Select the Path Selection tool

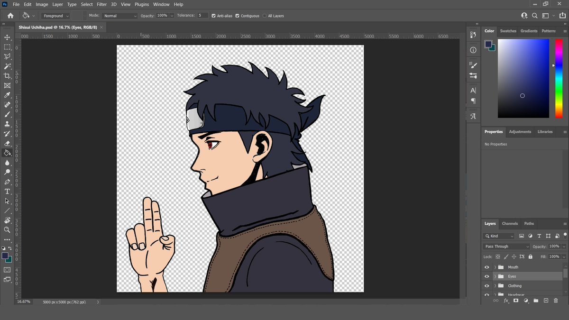(x=7, y=201)
